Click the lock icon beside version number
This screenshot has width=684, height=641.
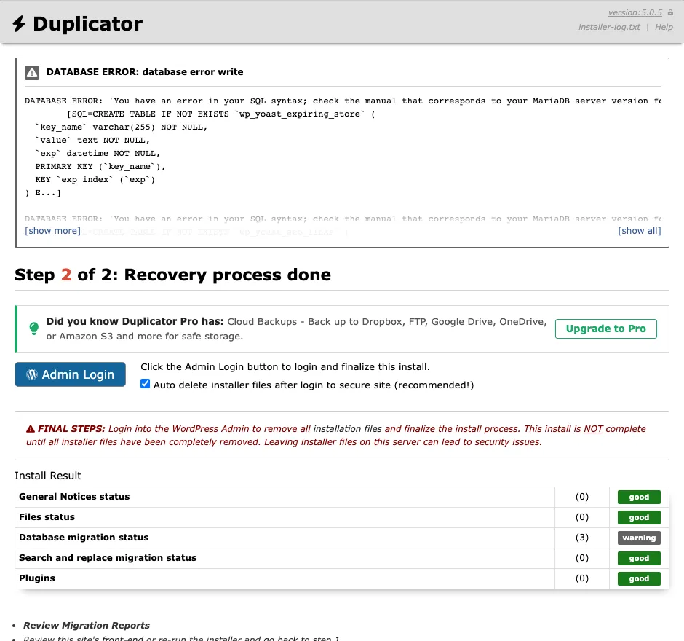pos(670,12)
